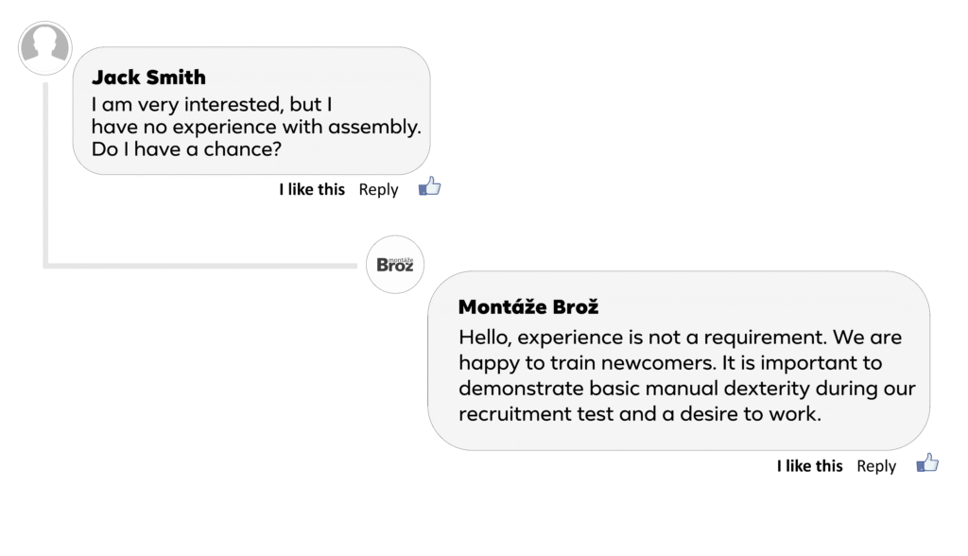Viewport: 968px width, 556px height.
Task: Select 'demonstrate basic manual dexterity' line
Action: tap(686, 389)
